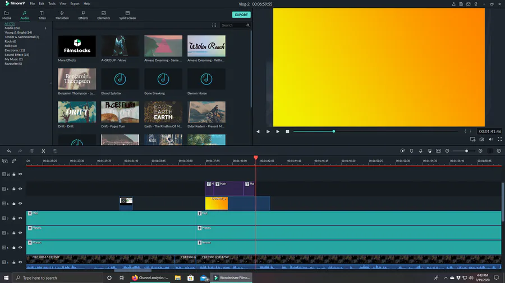Click the zoom in plus icon
The height and width of the screenshot is (283, 505).
tap(480, 151)
